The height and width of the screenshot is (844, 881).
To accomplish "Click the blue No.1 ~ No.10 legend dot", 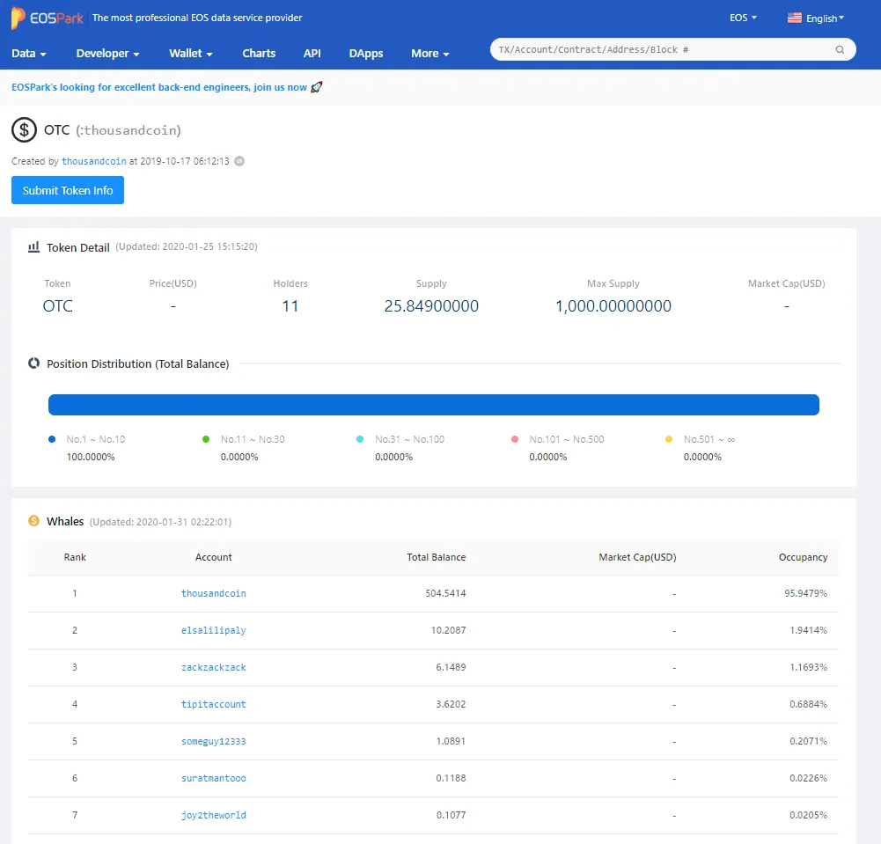I will click(52, 439).
